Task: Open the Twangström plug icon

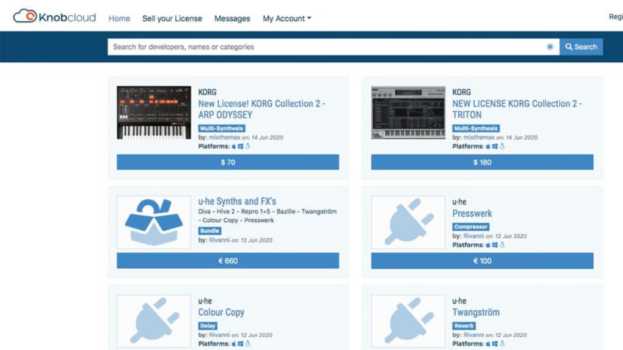Action: point(408,321)
